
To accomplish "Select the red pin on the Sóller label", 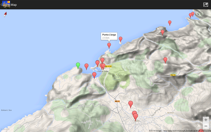I will [x=136, y=117].
